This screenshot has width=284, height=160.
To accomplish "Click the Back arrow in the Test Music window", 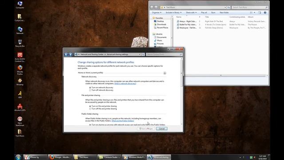I will point(152,7).
